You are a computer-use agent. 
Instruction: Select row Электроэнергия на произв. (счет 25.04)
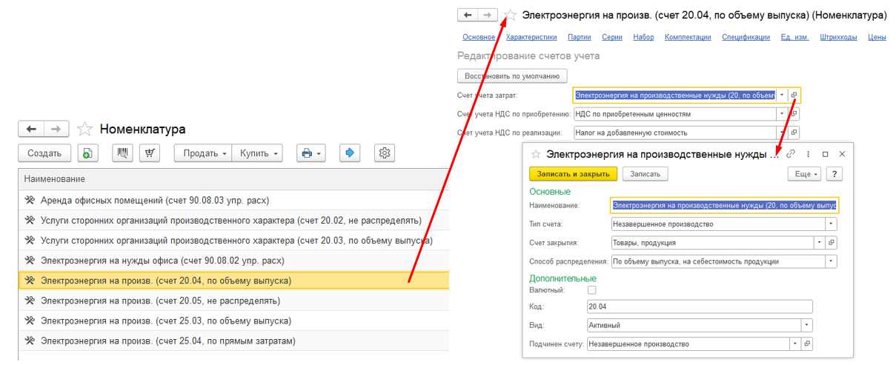pyautogui.click(x=233, y=341)
